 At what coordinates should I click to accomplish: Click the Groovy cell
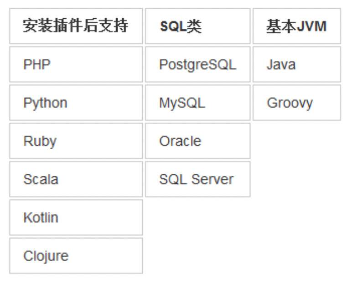(x=297, y=103)
